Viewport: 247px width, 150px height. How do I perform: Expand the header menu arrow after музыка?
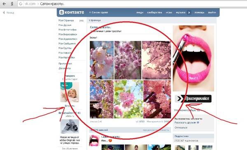tap(189, 12)
